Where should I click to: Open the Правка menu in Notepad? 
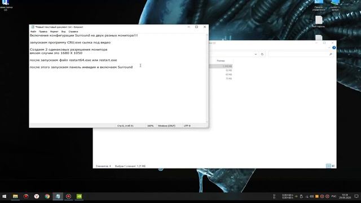tap(43, 32)
